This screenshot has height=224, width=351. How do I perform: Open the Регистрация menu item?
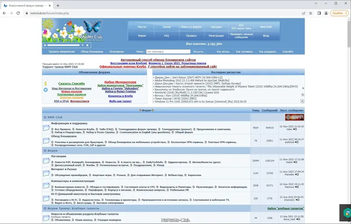216,36
